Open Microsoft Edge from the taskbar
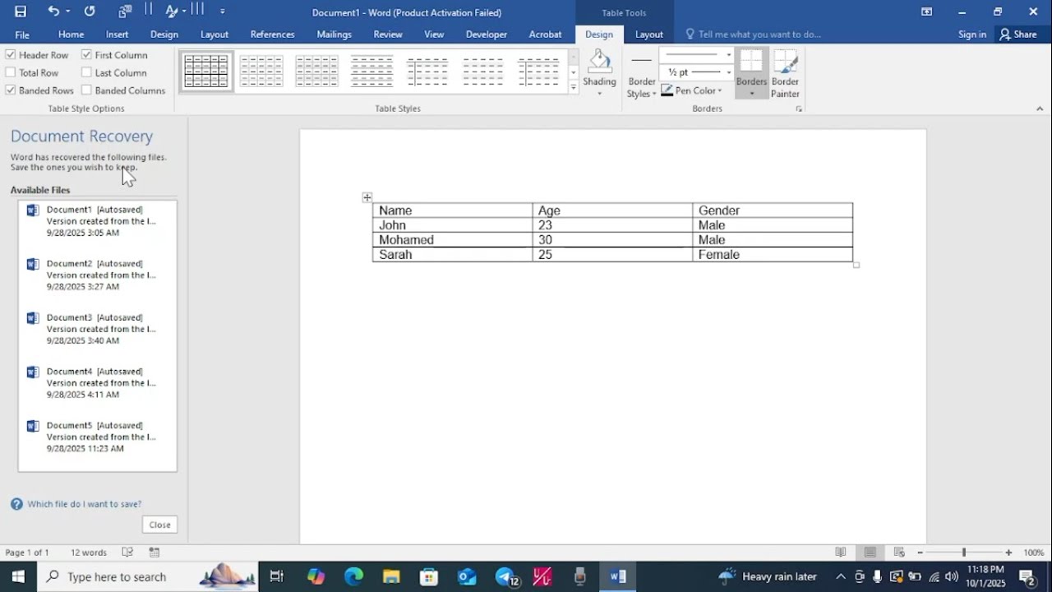Viewport: 1052px width, 592px height. tap(353, 576)
